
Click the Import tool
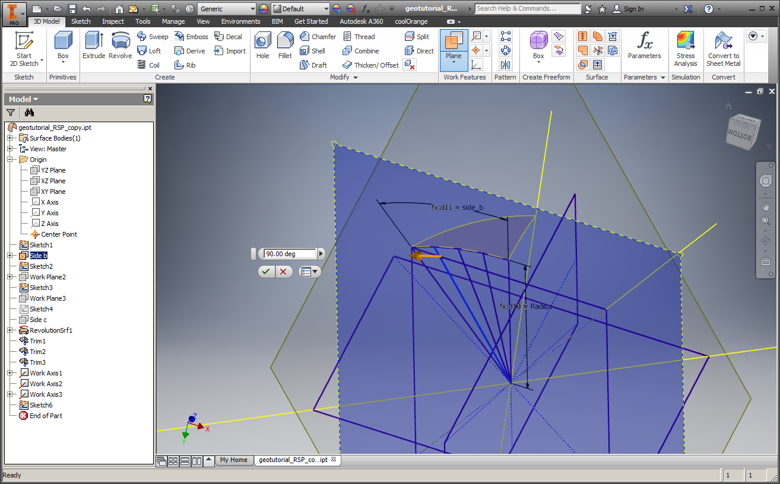230,51
